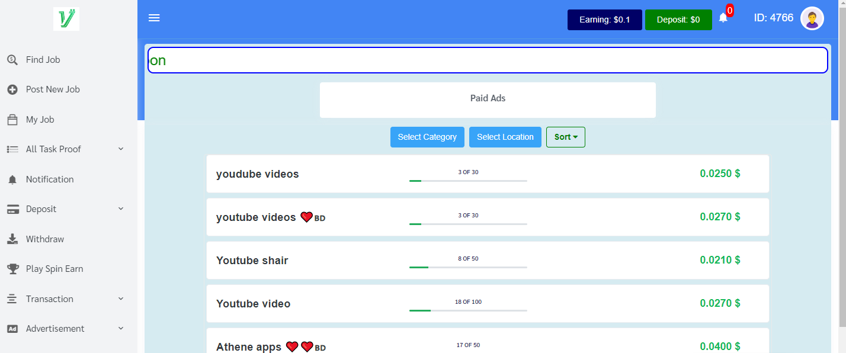Image resolution: width=846 pixels, height=353 pixels.
Task: Click progress bar of Youtube video job
Action: click(468, 310)
